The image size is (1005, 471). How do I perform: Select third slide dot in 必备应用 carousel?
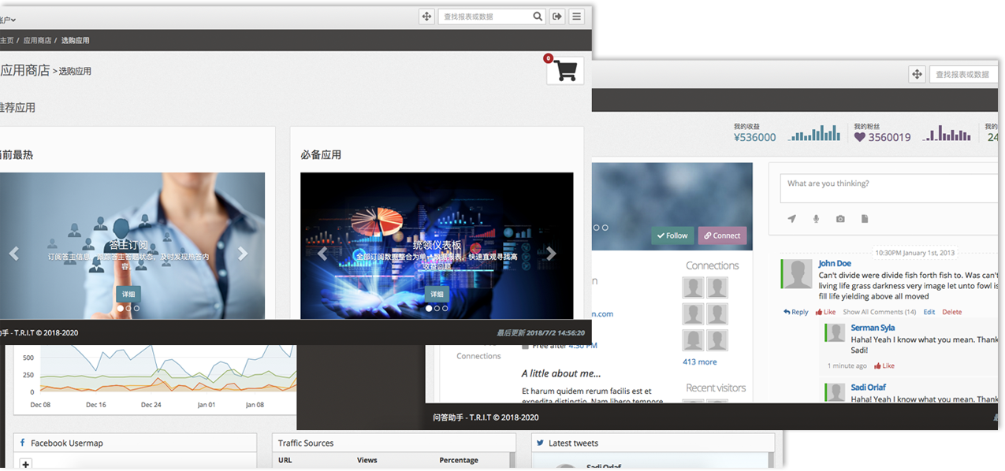pyautogui.click(x=445, y=309)
